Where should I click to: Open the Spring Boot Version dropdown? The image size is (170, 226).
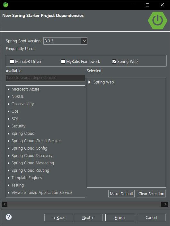pos(85,41)
